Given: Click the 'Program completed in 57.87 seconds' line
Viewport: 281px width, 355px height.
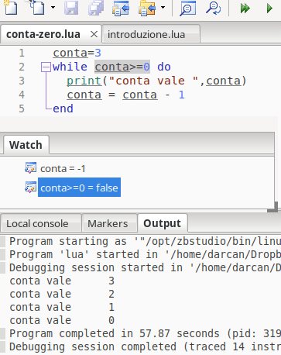Looking at the screenshot, I should click(x=145, y=333).
